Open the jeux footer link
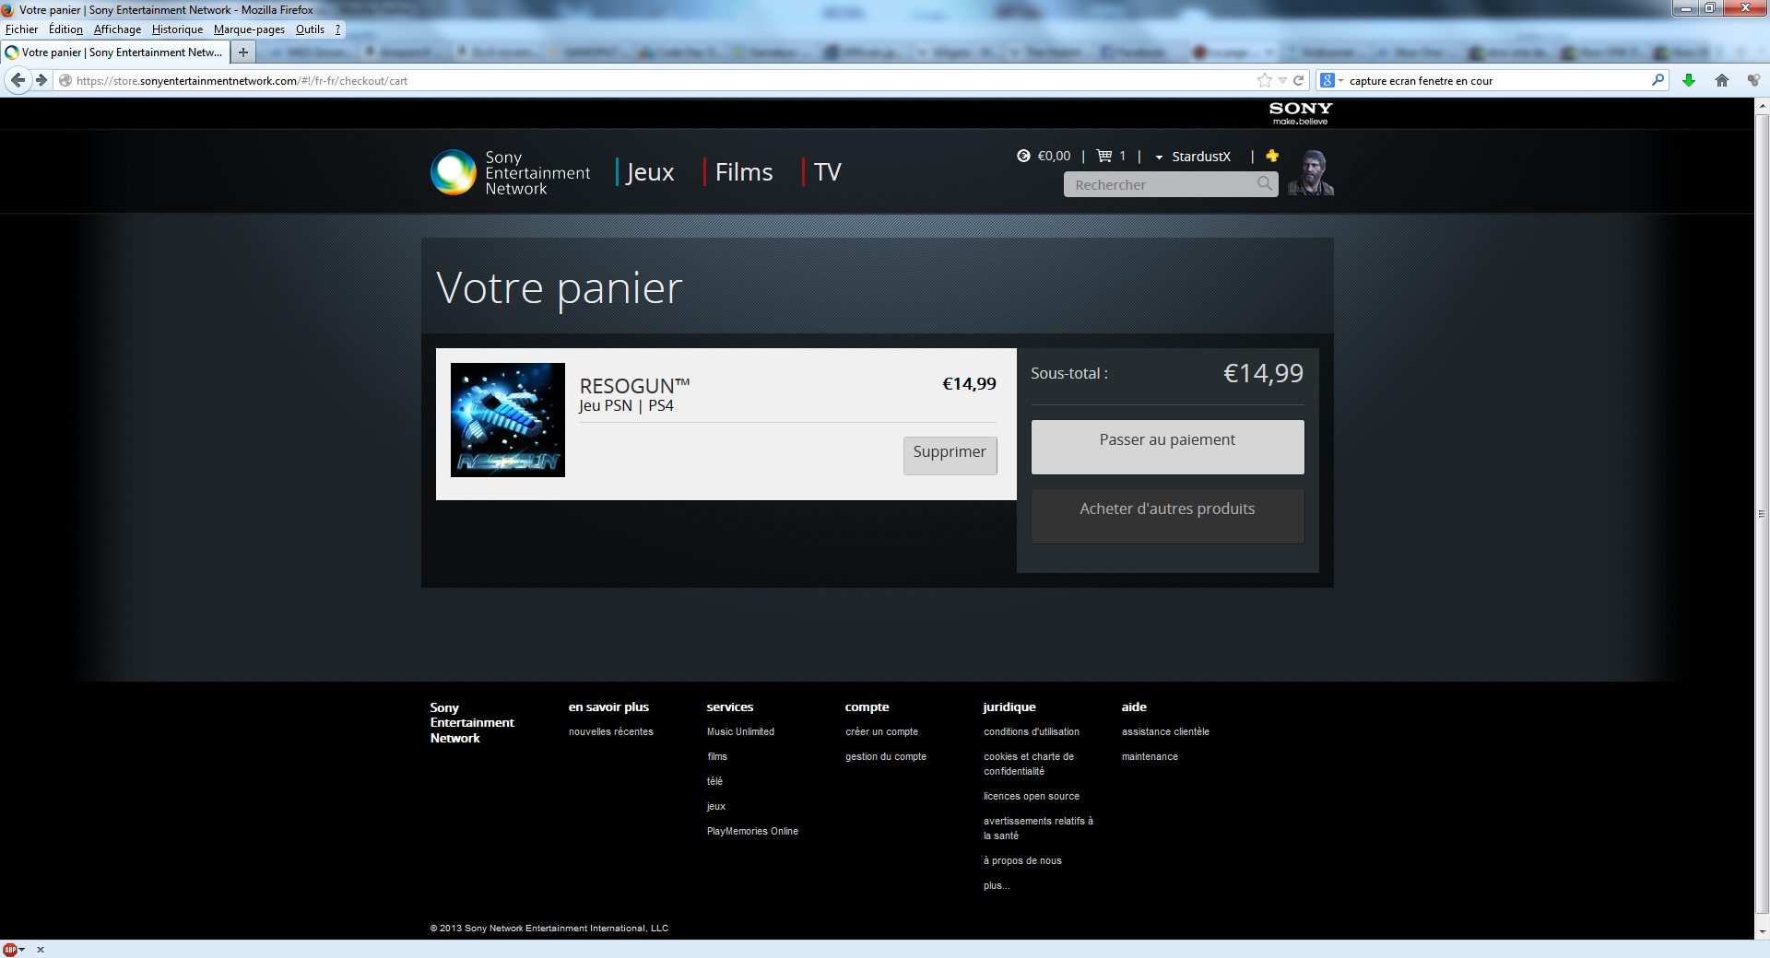This screenshot has width=1770, height=958. [x=716, y=806]
